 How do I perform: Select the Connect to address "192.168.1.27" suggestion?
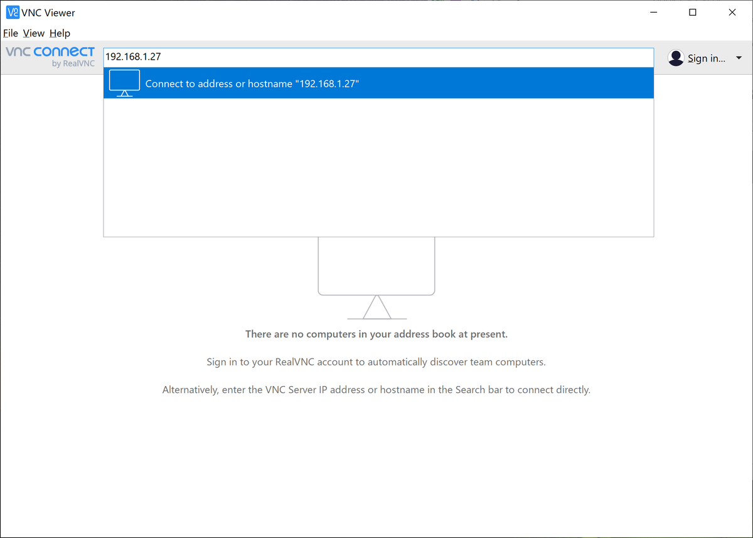[x=378, y=83]
